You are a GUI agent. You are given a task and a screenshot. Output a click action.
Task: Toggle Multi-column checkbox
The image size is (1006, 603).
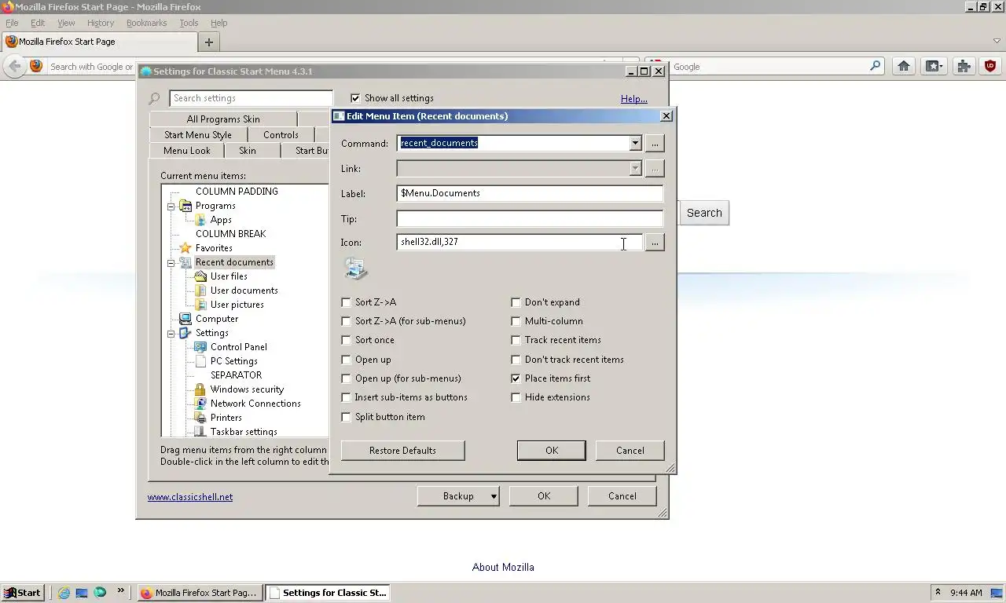coord(516,321)
